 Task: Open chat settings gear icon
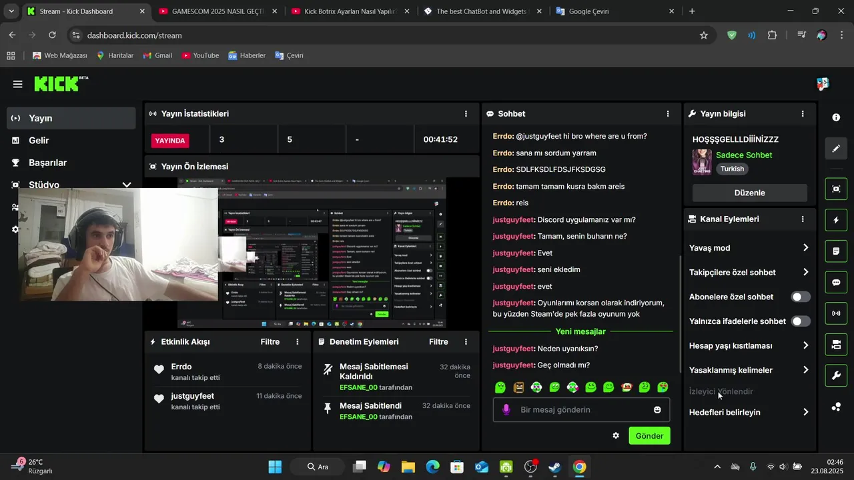point(616,436)
